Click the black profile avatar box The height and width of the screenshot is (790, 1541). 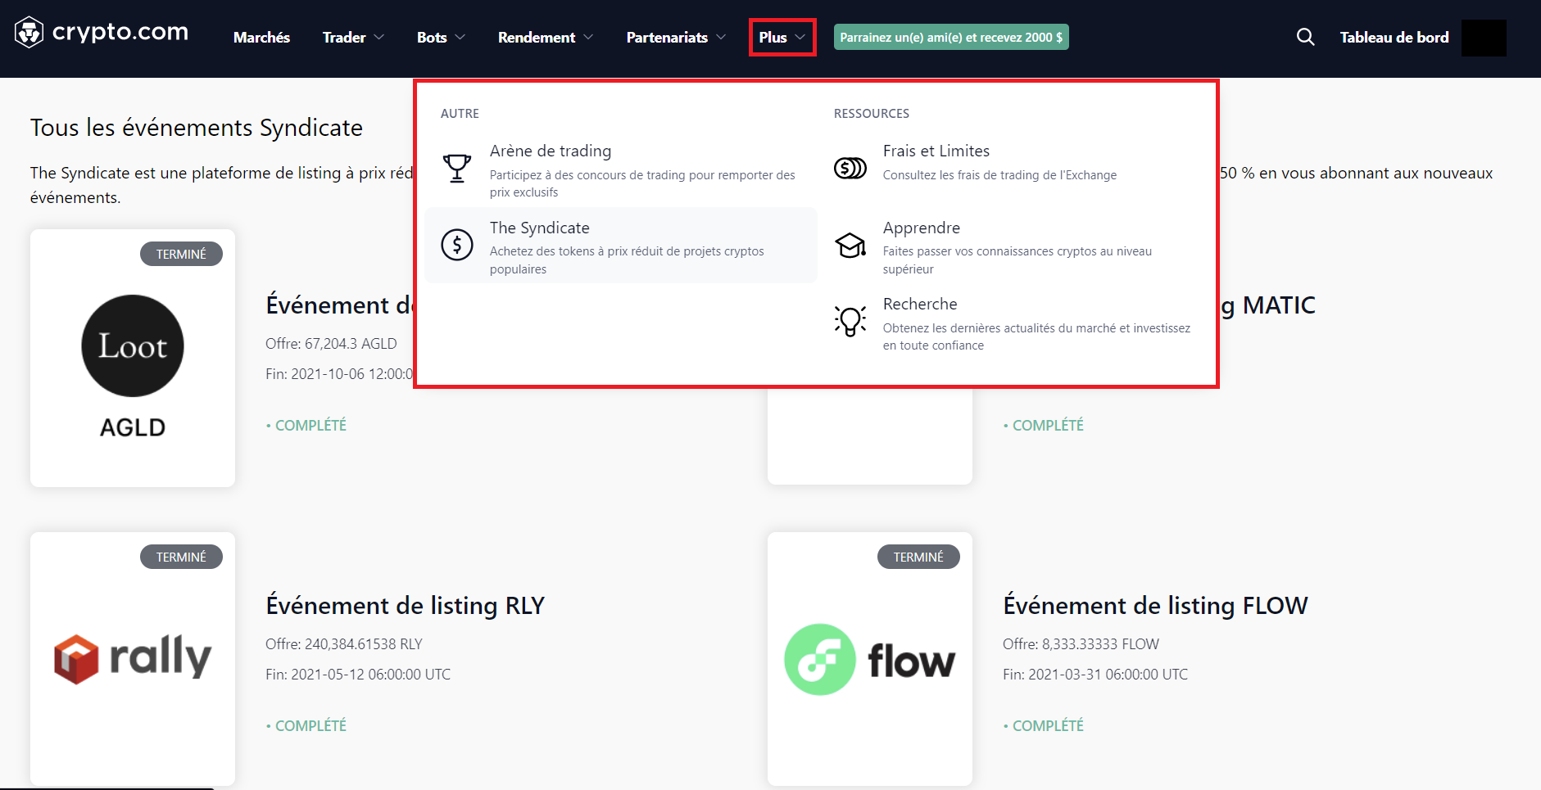pos(1484,38)
